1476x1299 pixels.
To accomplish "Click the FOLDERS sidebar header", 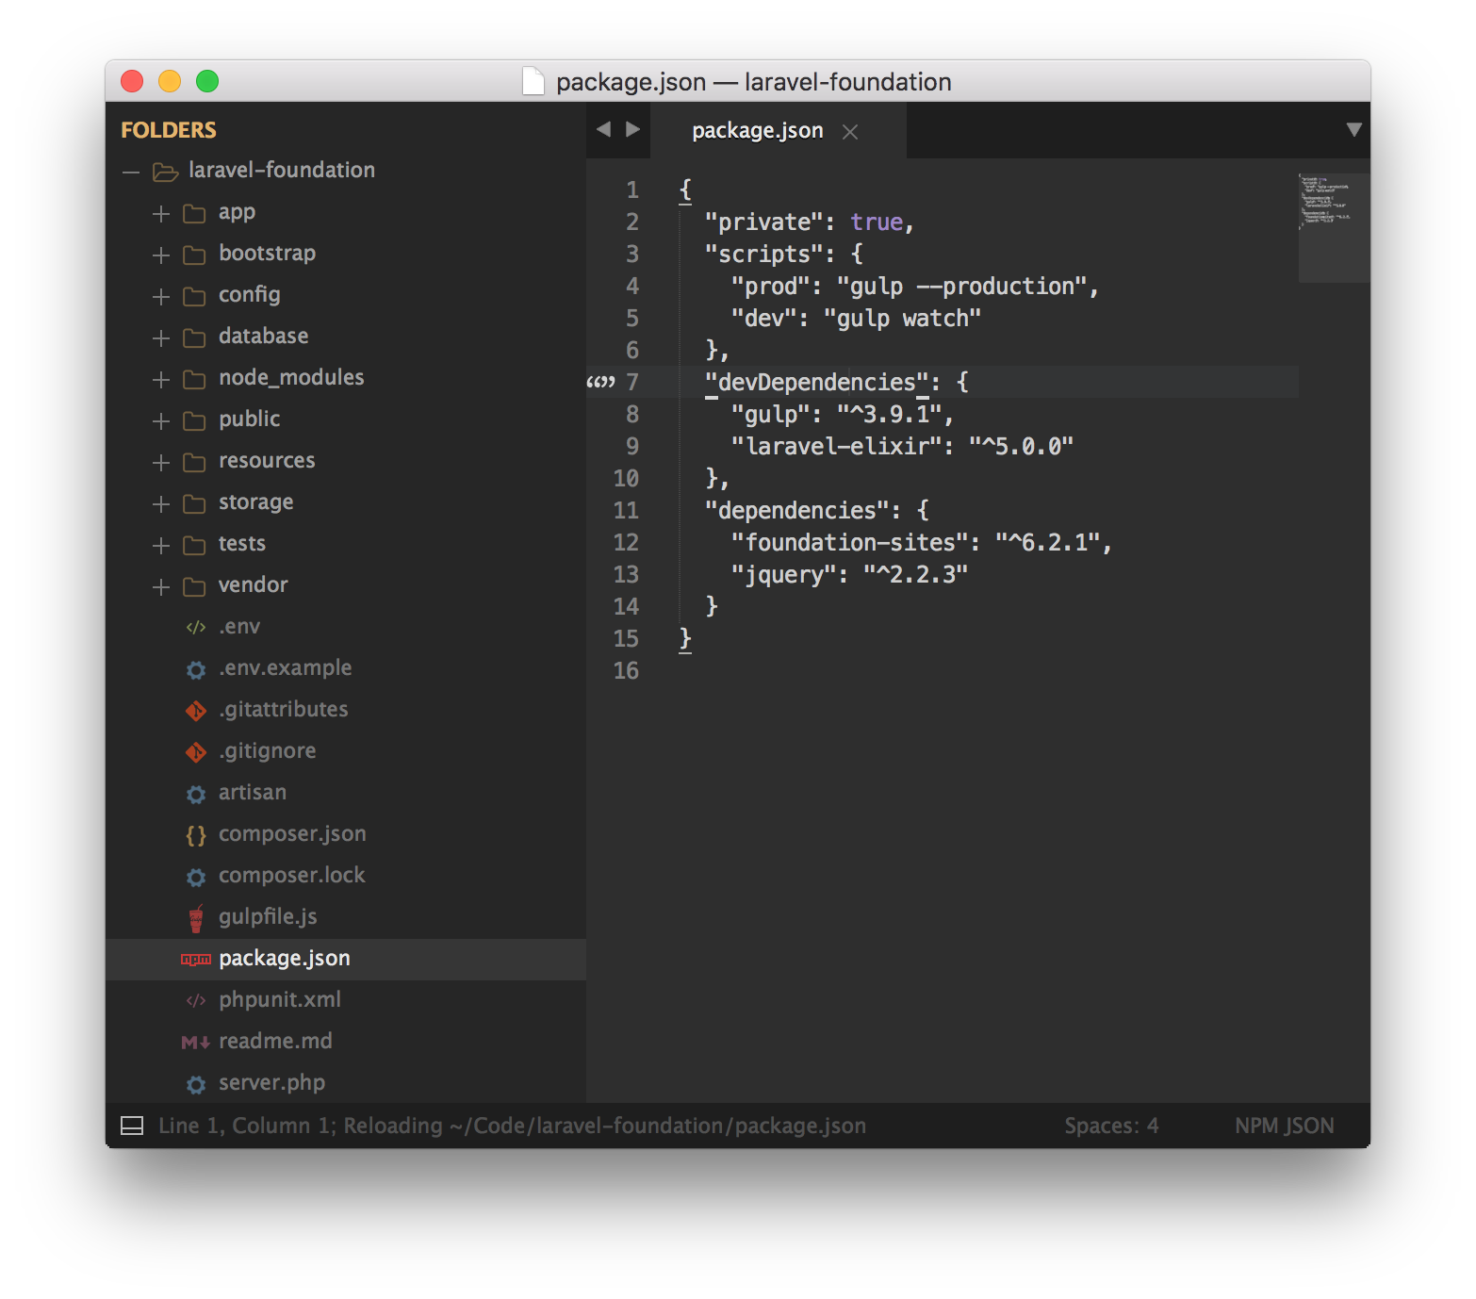I will point(169,130).
